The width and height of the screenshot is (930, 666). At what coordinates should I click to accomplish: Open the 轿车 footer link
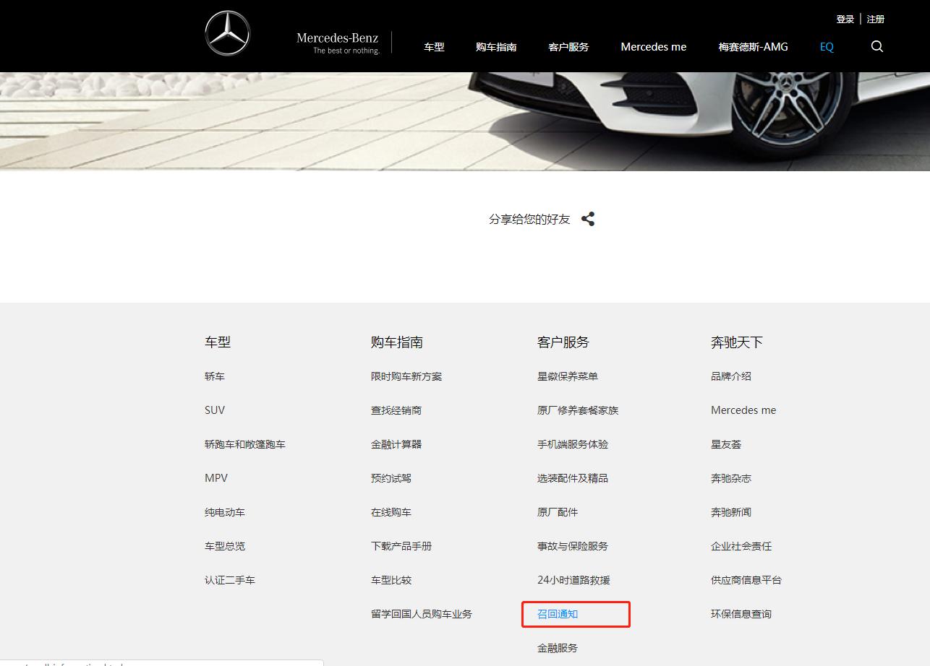tap(215, 376)
